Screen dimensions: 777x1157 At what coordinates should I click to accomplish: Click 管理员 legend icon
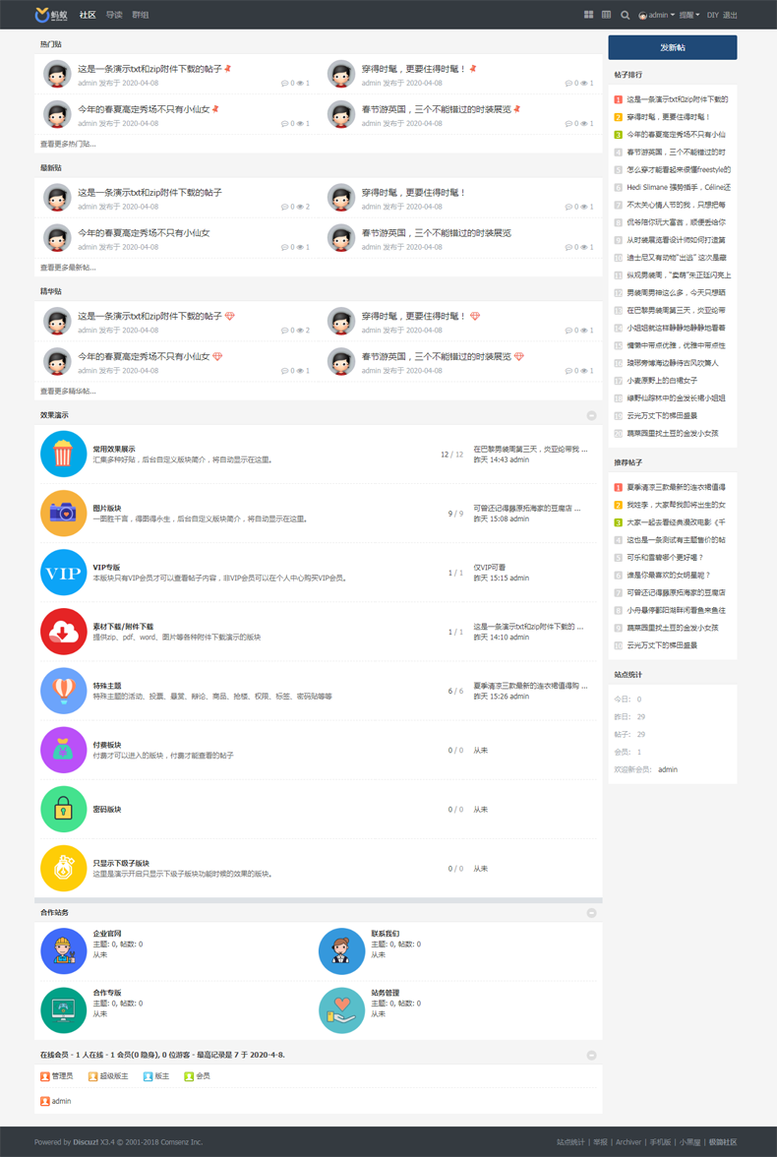(45, 1076)
